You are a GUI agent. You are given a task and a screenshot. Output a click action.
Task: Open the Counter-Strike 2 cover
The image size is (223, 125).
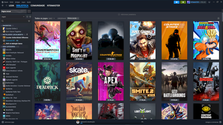[174, 40]
